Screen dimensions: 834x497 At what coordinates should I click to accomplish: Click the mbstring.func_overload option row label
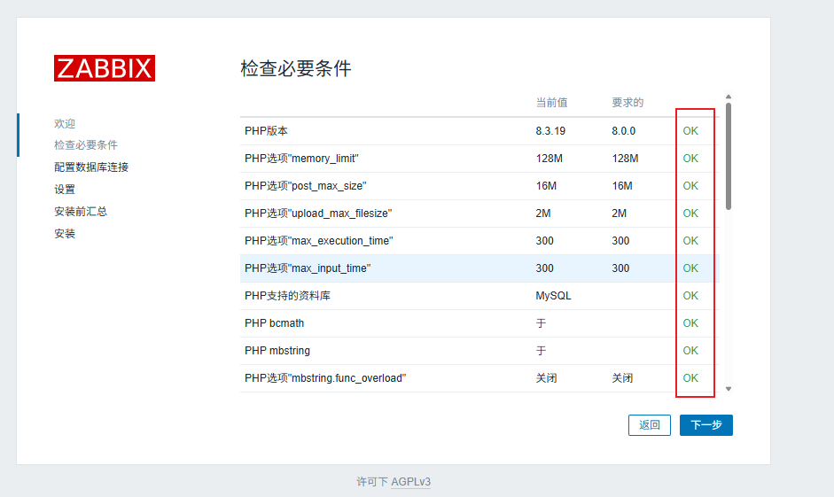(325, 378)
